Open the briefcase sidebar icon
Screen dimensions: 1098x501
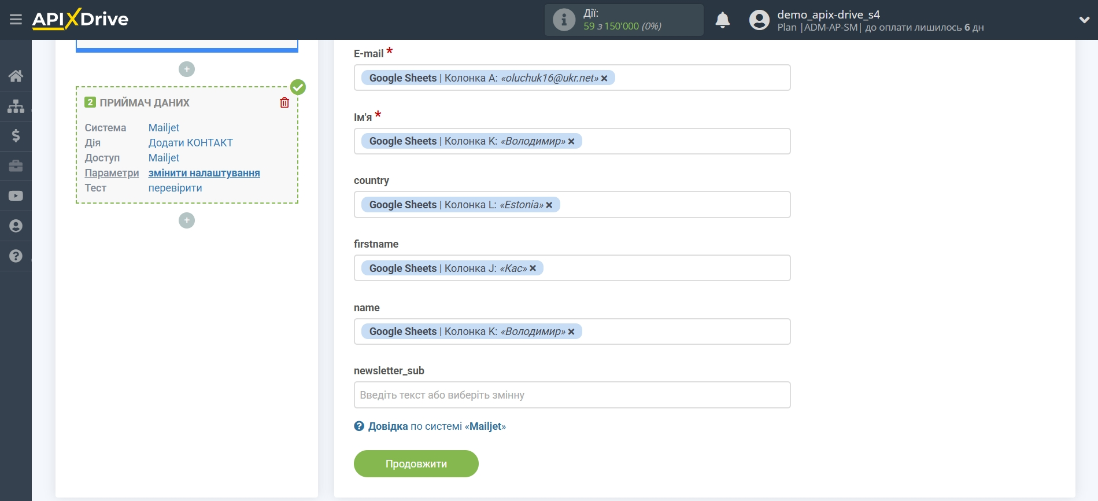(16, 166)
